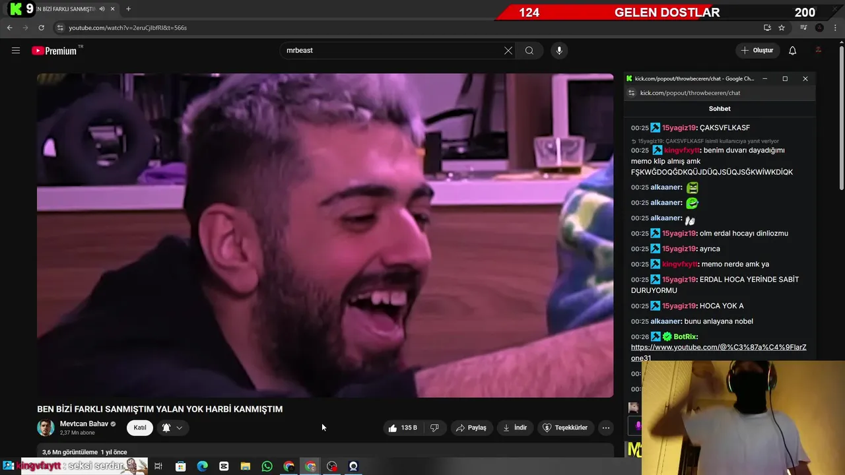Click the Oluştur create button
This screenshot has width=845, height=475.
coord(757,50)
